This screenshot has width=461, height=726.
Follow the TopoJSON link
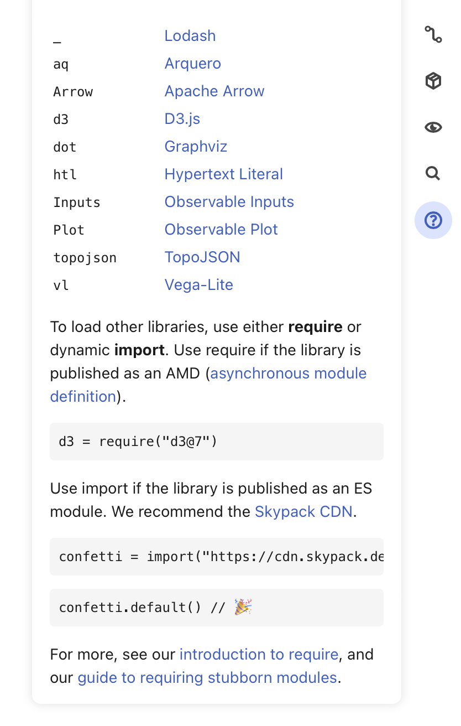pos(202,257)
